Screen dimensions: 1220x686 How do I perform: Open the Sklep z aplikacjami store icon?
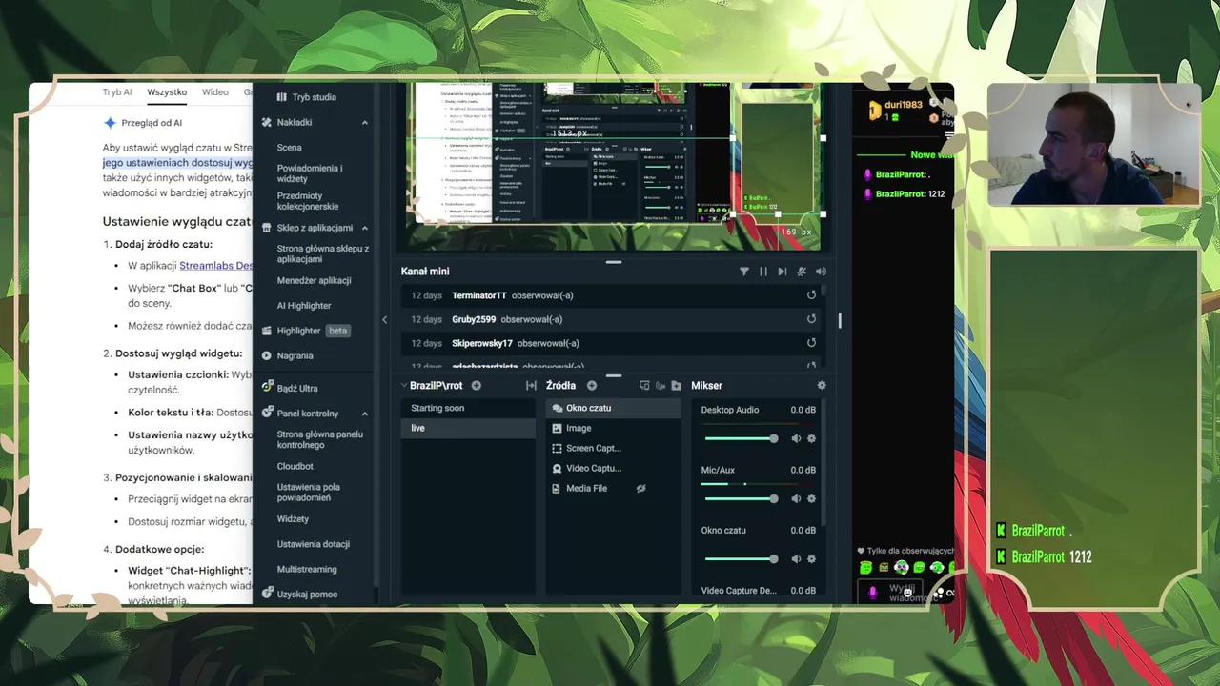pos(268,228)
